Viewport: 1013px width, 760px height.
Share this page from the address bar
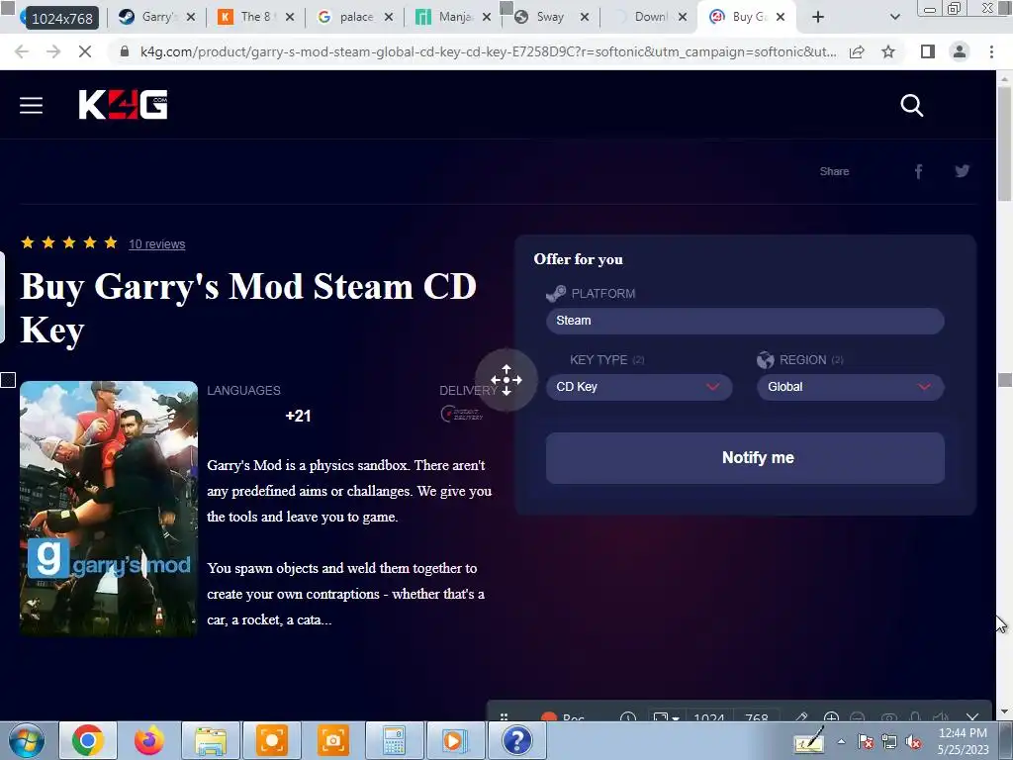tap(857, 51)
